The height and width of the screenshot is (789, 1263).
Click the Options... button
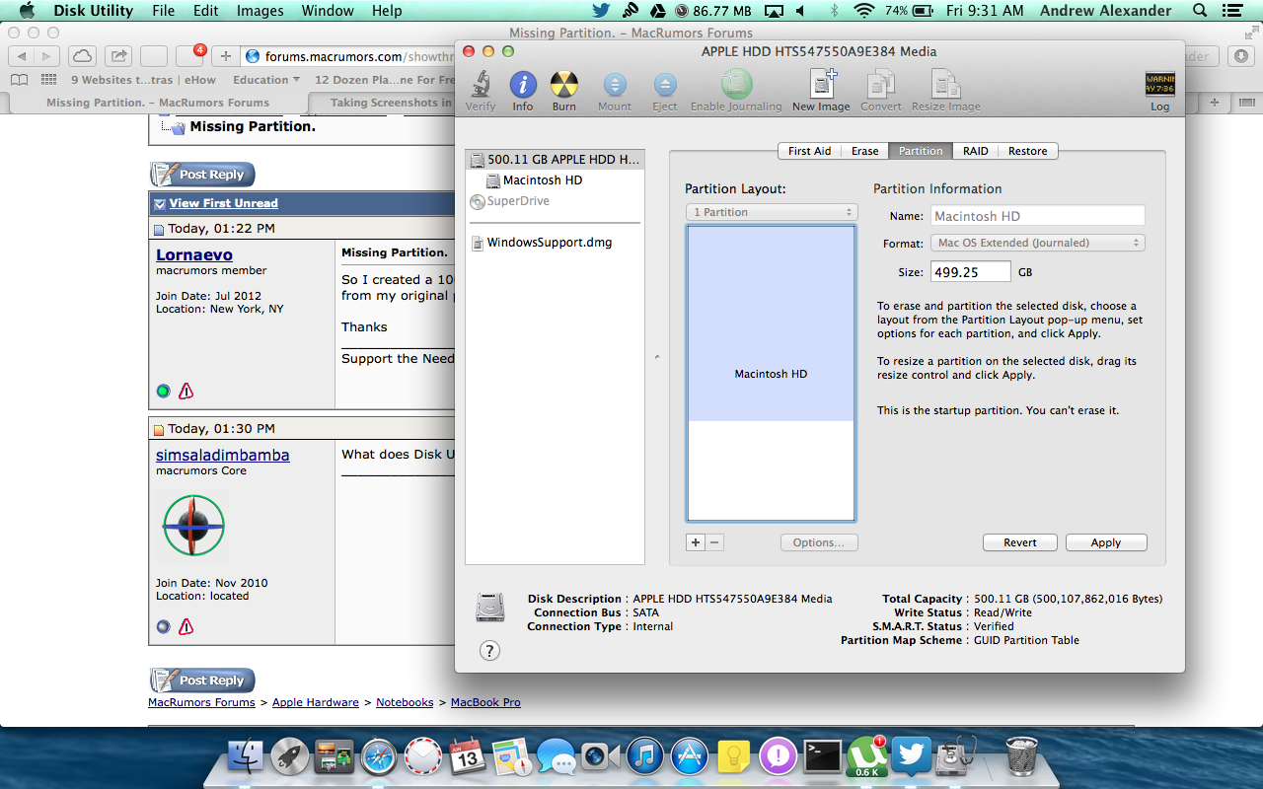pyautogui.click(x=819, y=542)
